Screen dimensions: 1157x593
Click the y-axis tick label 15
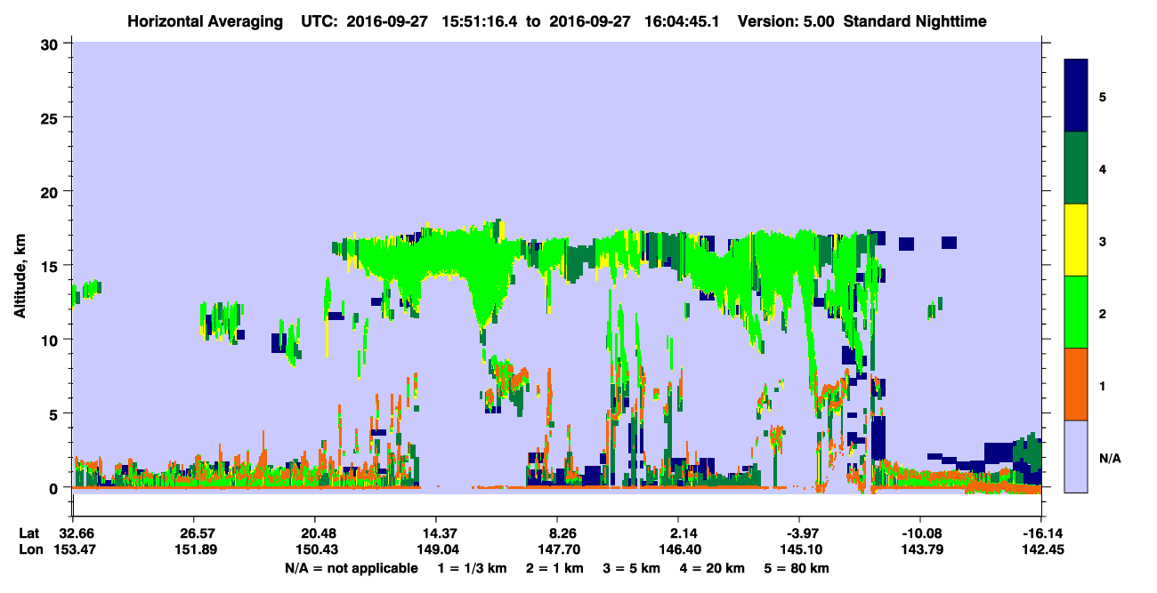tap(52, 266)
